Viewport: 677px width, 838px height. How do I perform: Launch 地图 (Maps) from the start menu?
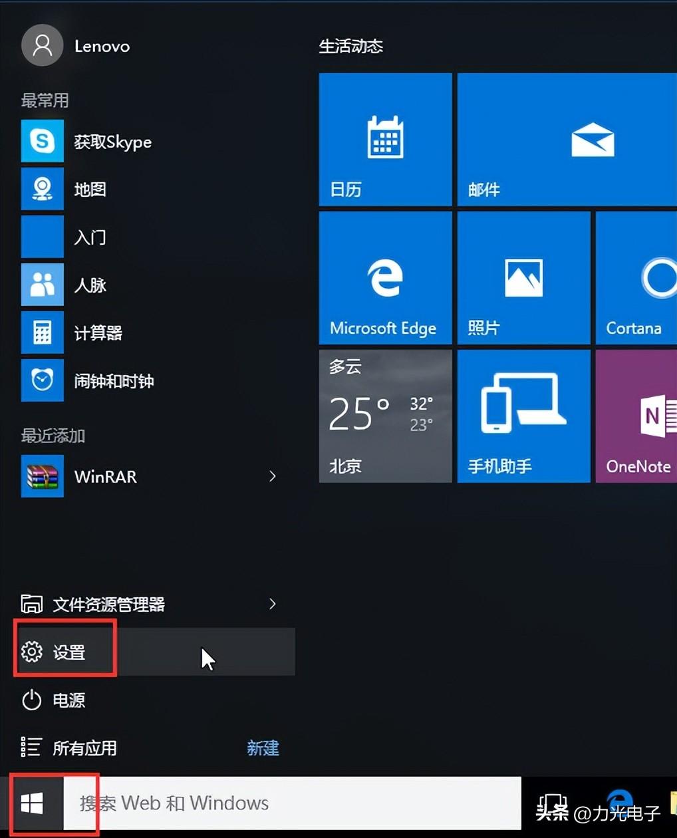pyautogui.click(x=90, y=189)
